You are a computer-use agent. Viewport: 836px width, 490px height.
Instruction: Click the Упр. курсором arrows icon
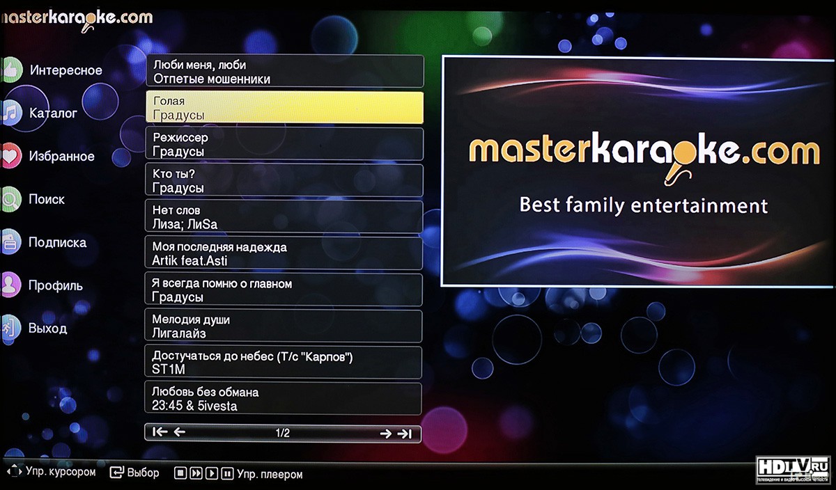13,473
